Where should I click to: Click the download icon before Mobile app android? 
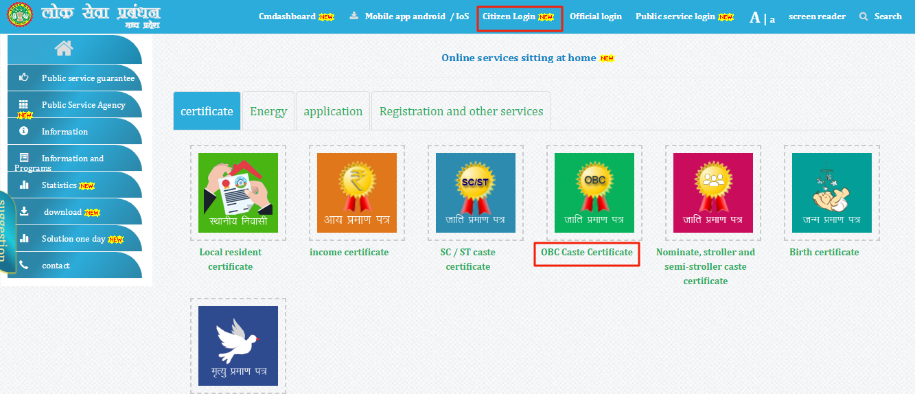click(354, 16)
